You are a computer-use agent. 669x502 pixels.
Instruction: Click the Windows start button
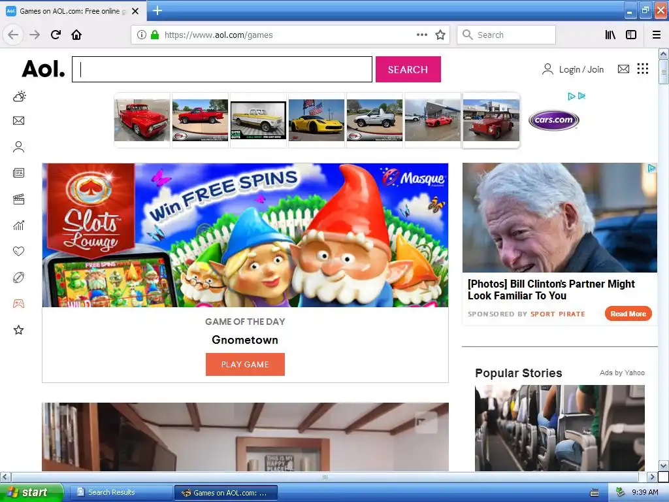[x=31, y=492]
